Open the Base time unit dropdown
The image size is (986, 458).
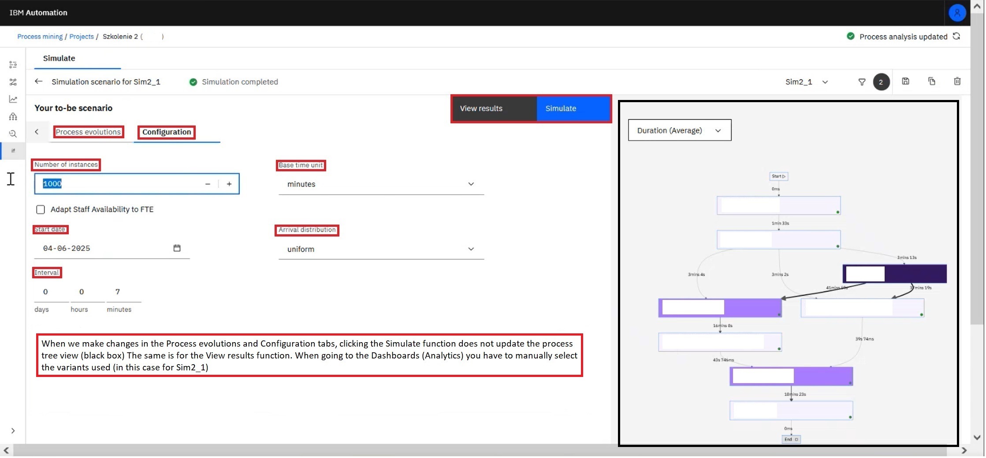381,184
